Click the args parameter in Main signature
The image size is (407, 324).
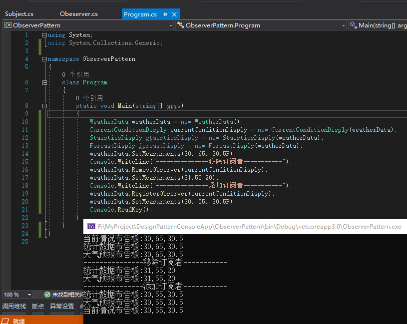pyautogui.click(x=174, y=106)
